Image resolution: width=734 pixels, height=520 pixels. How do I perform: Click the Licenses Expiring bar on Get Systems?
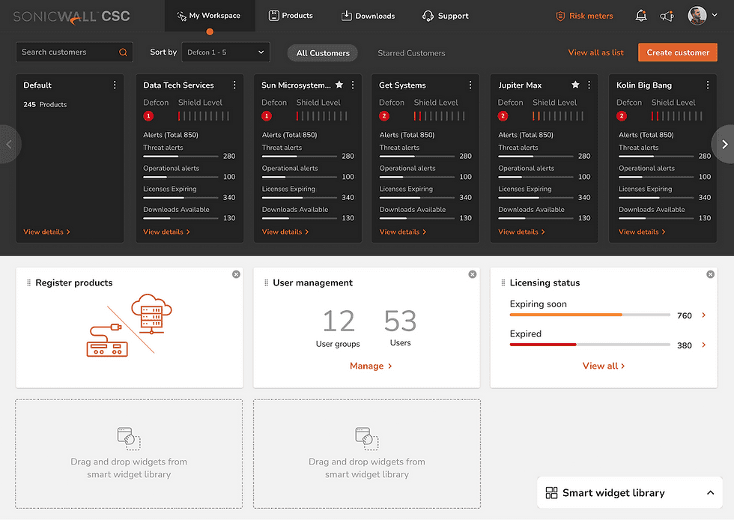coord(416,197)
